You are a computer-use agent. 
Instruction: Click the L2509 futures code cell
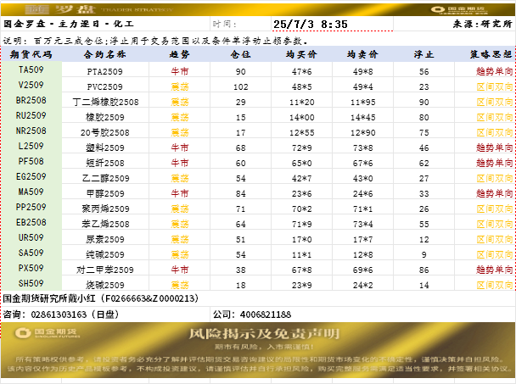[31, 146]
